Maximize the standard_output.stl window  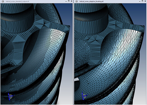coord(69,1)
